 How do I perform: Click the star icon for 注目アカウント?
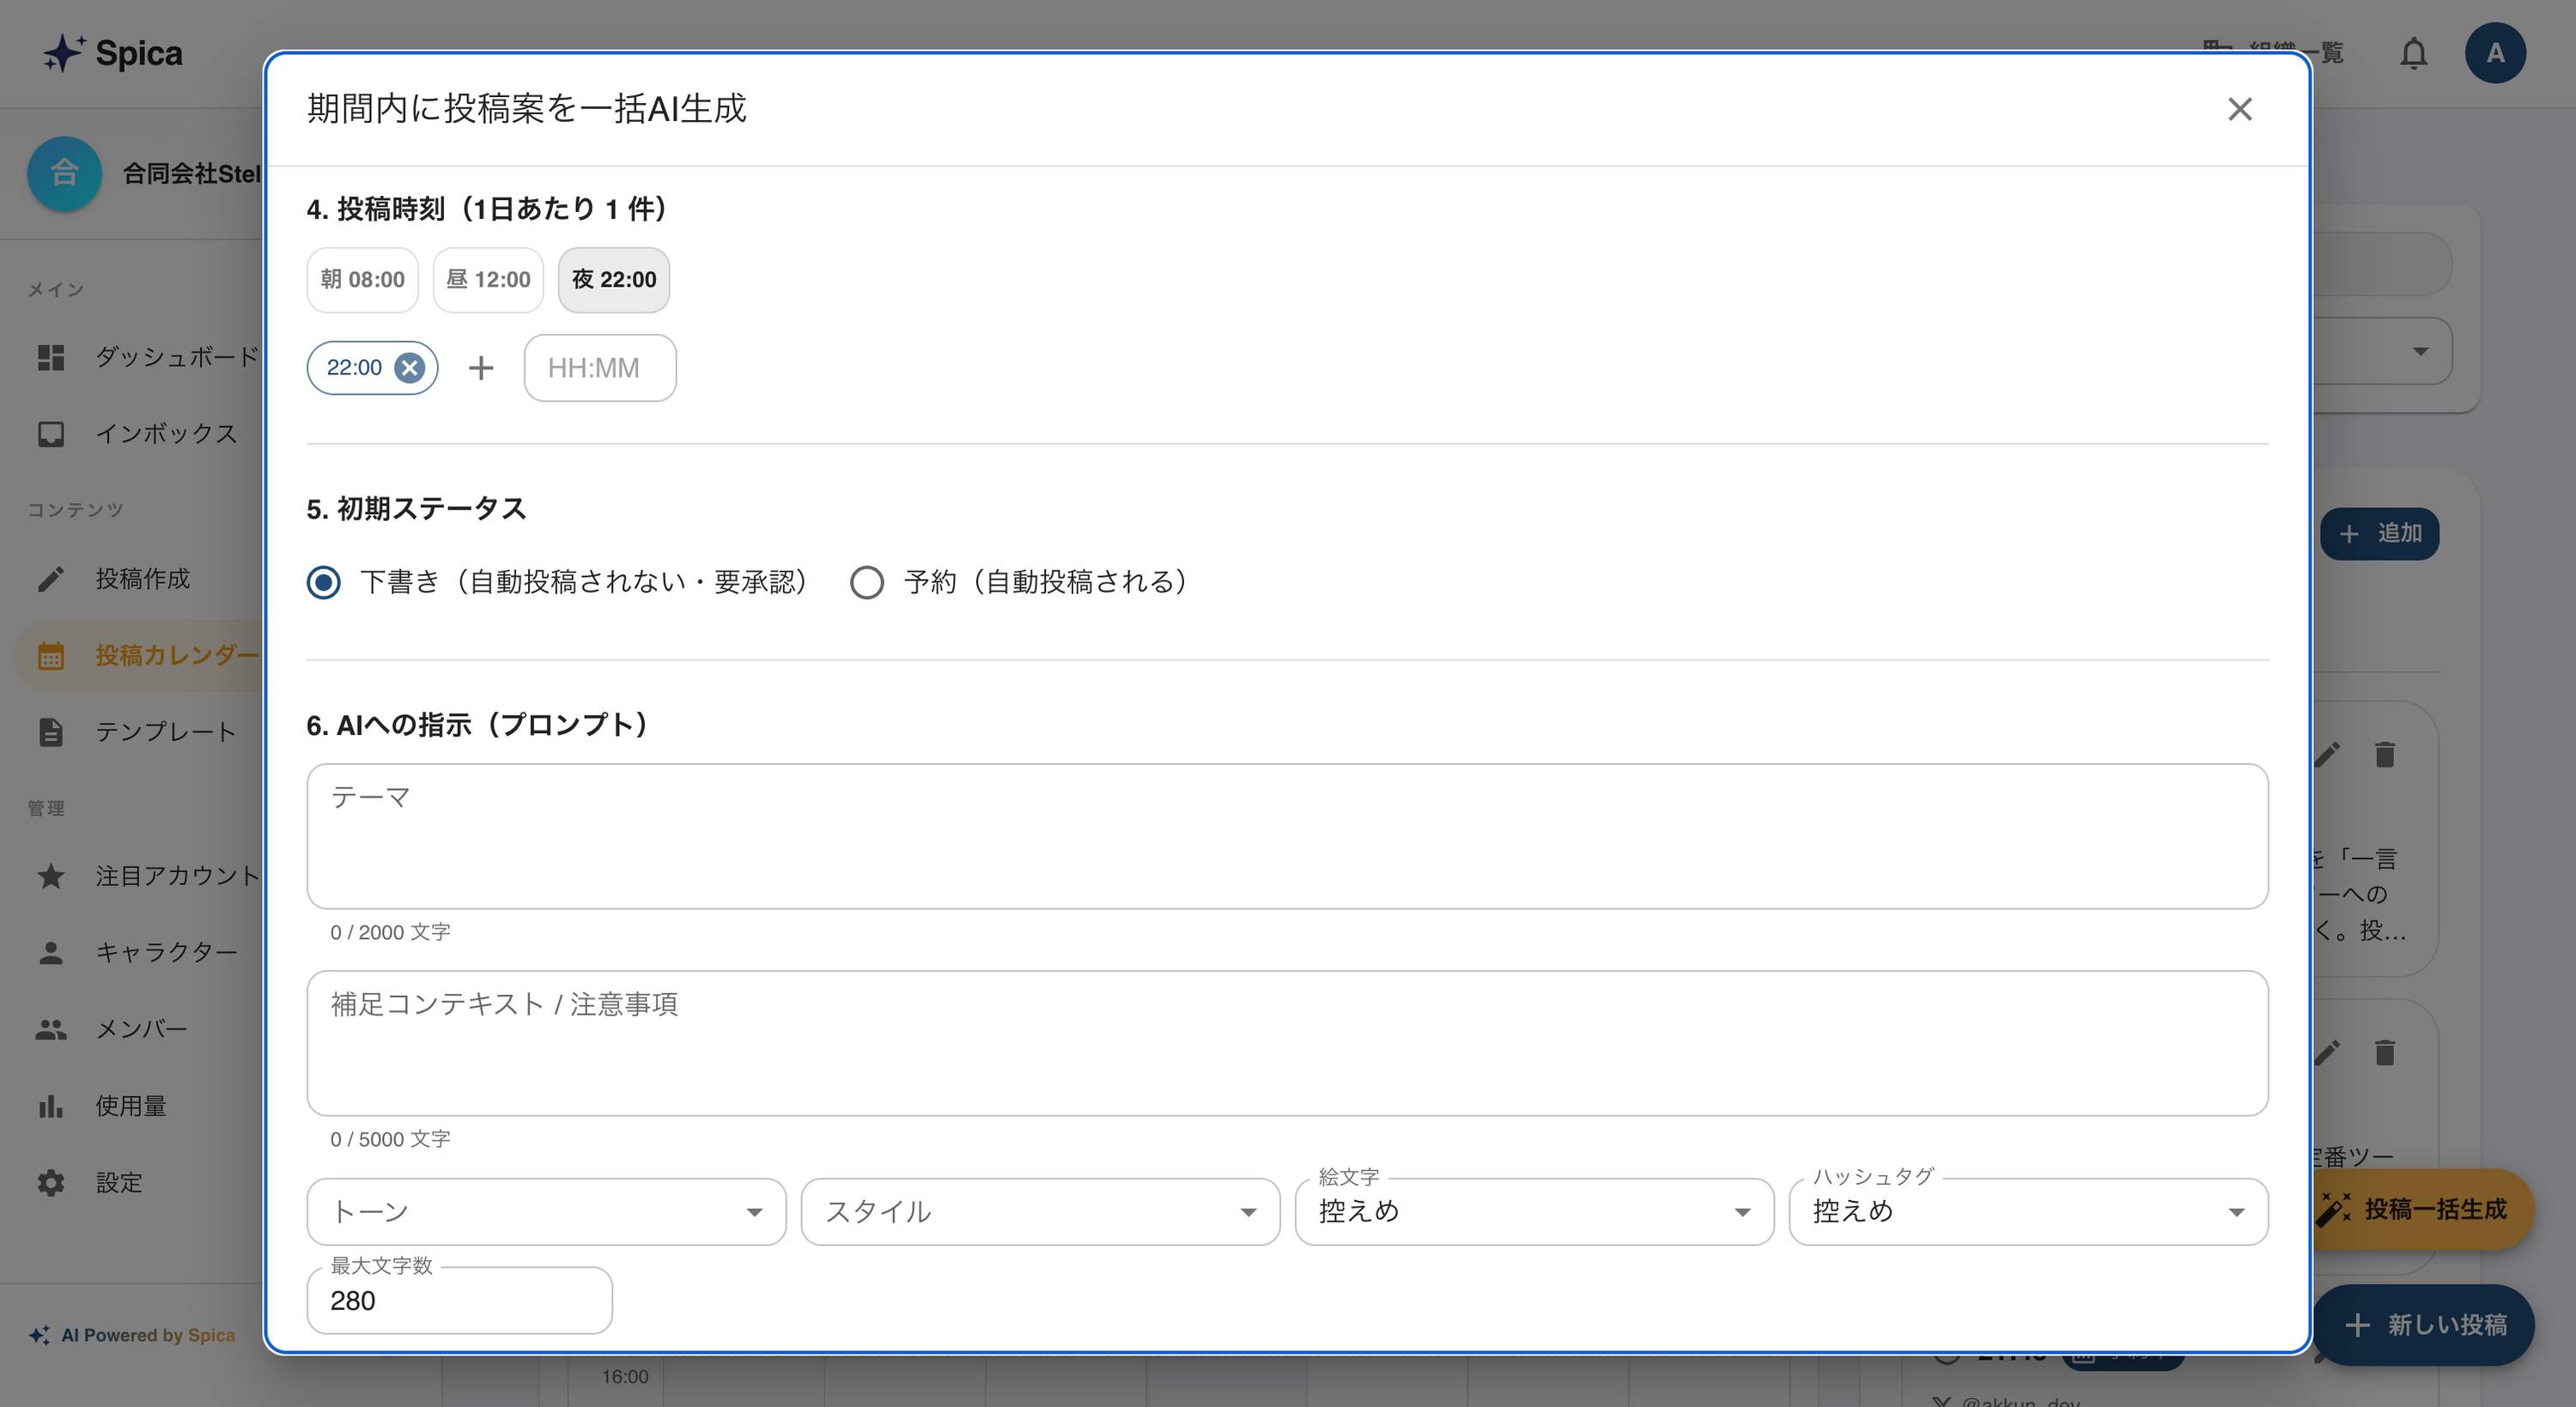tap(51, 876)
